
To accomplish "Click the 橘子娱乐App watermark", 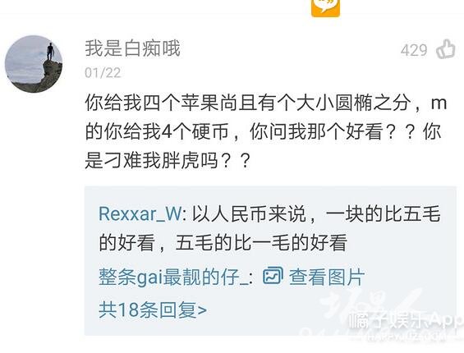I will (405, 320).
